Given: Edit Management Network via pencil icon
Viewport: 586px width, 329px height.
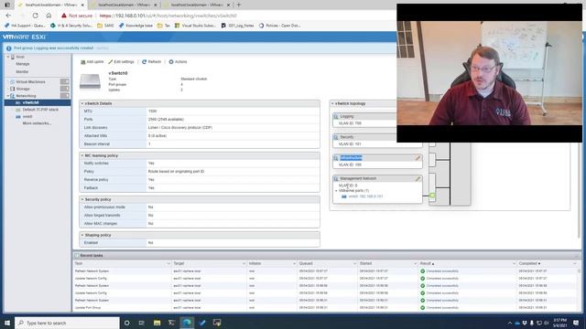Looking at the screenshot, I should pos(418,179).
